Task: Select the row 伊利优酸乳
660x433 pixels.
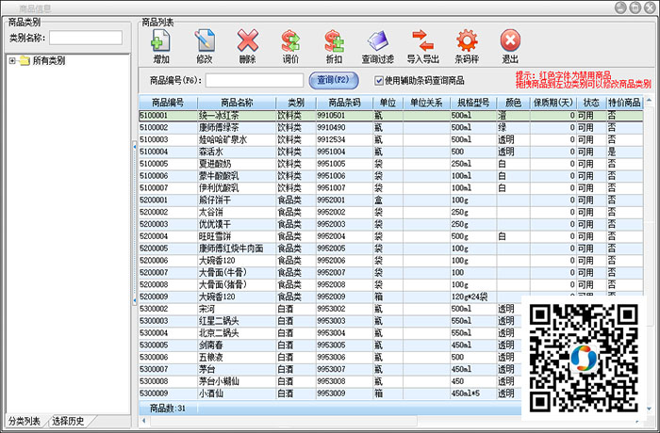Action: click(390, 188)
